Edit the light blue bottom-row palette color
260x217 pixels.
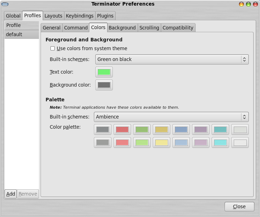[181, 143]
